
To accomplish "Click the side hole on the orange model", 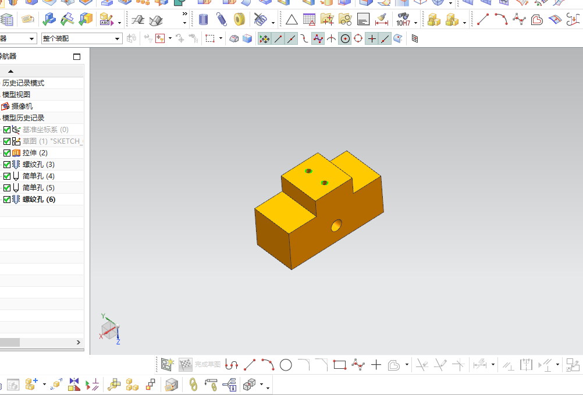I will [x=336, y=225].
